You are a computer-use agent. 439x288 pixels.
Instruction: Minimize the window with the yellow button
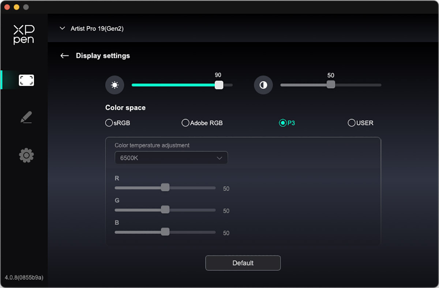[16, 7]
